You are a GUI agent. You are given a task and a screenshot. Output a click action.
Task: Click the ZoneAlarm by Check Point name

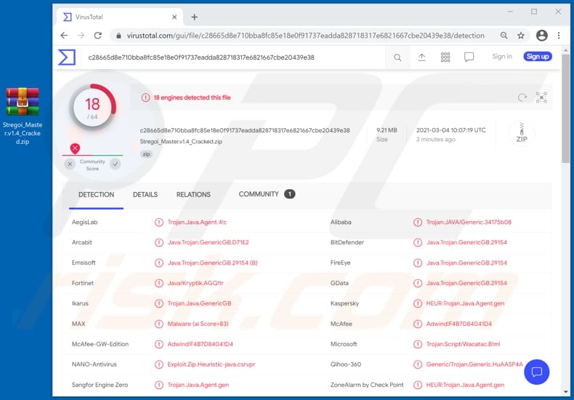(x=367, y=385)
